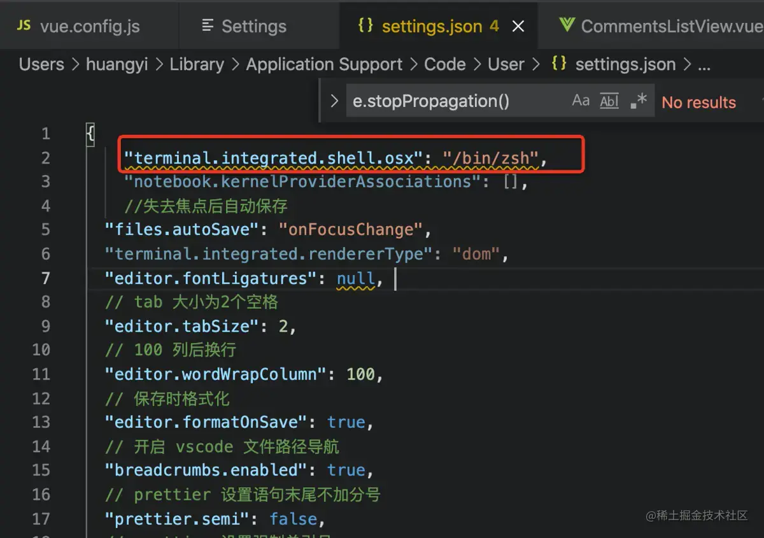Click the "terminal.integrated.shell.osx" key
This screenshot has height=538, width=764.
point(273,158)
